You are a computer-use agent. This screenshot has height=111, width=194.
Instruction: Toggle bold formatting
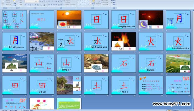[x=25, y=5]
